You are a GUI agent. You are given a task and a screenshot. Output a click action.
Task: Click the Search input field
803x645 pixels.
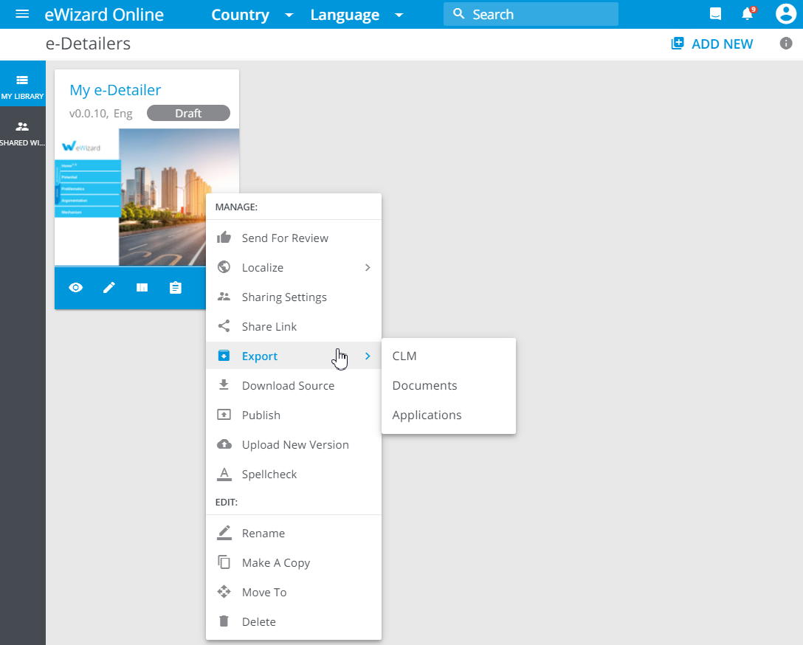point(531,14)
